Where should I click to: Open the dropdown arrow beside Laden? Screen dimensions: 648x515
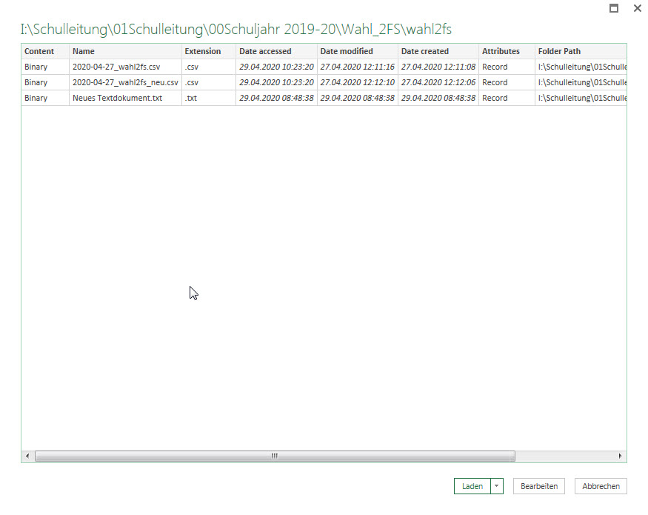point(497,486)
